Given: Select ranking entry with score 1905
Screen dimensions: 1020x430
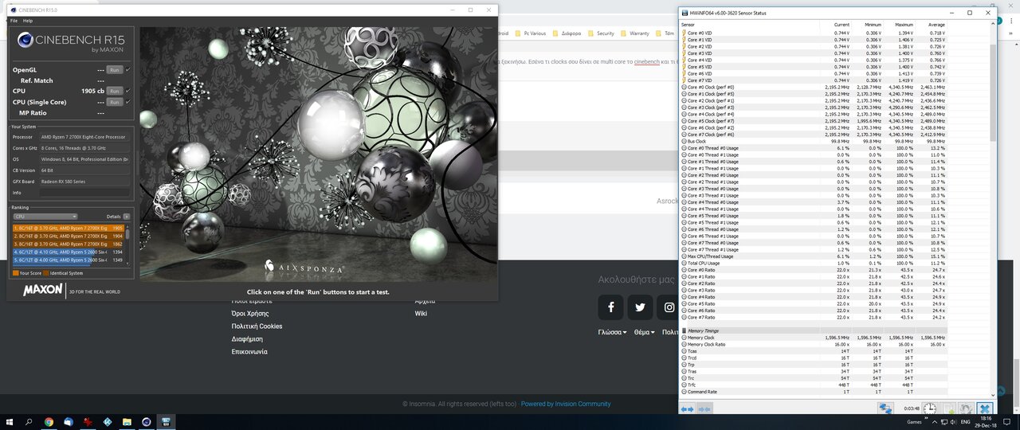Looking at the screenshot, I should (x=68, y=229).
